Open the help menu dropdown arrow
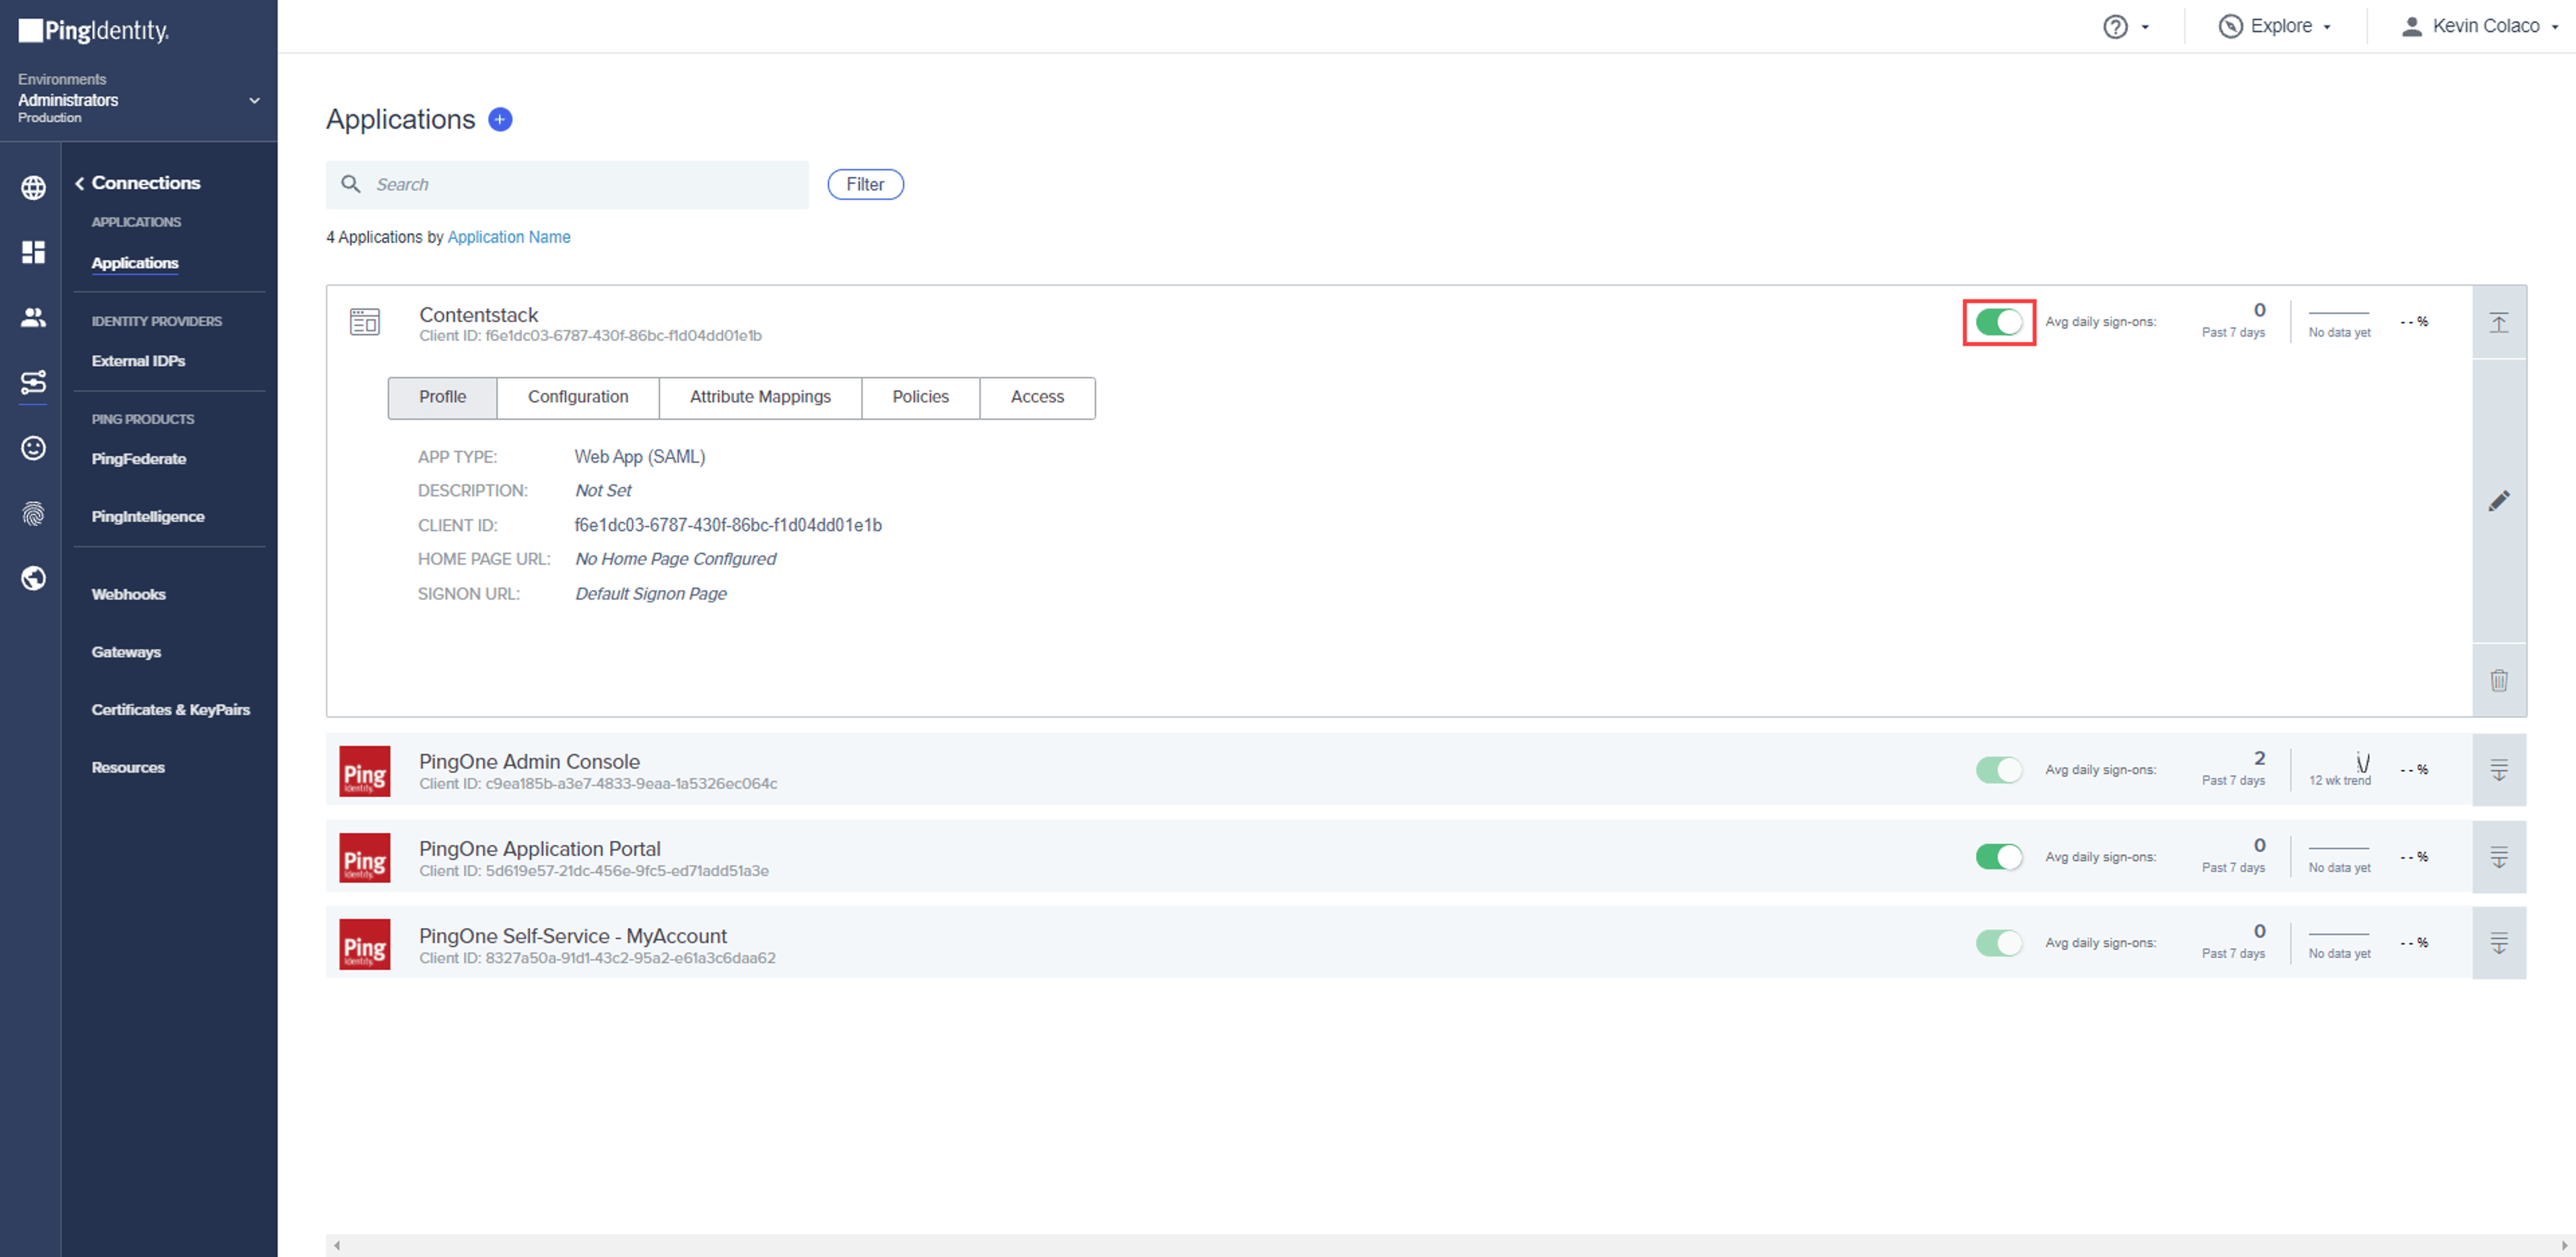The image size is (2576, 1257). pyautogui.click(x=2144, y=27)
